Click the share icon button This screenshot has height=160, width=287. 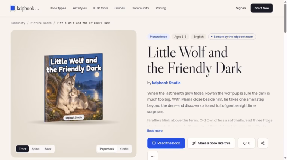[263, 143]
